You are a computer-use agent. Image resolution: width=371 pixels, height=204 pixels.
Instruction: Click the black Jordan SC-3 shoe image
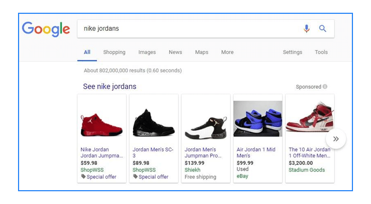coord(154,123)
